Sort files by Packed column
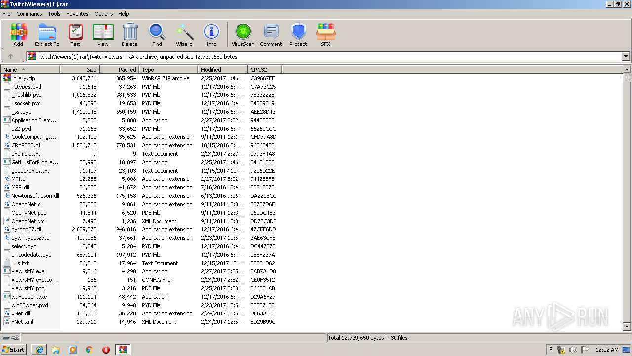Image resolution: width=632 pixels, height=356 pixels. [119, 70]
